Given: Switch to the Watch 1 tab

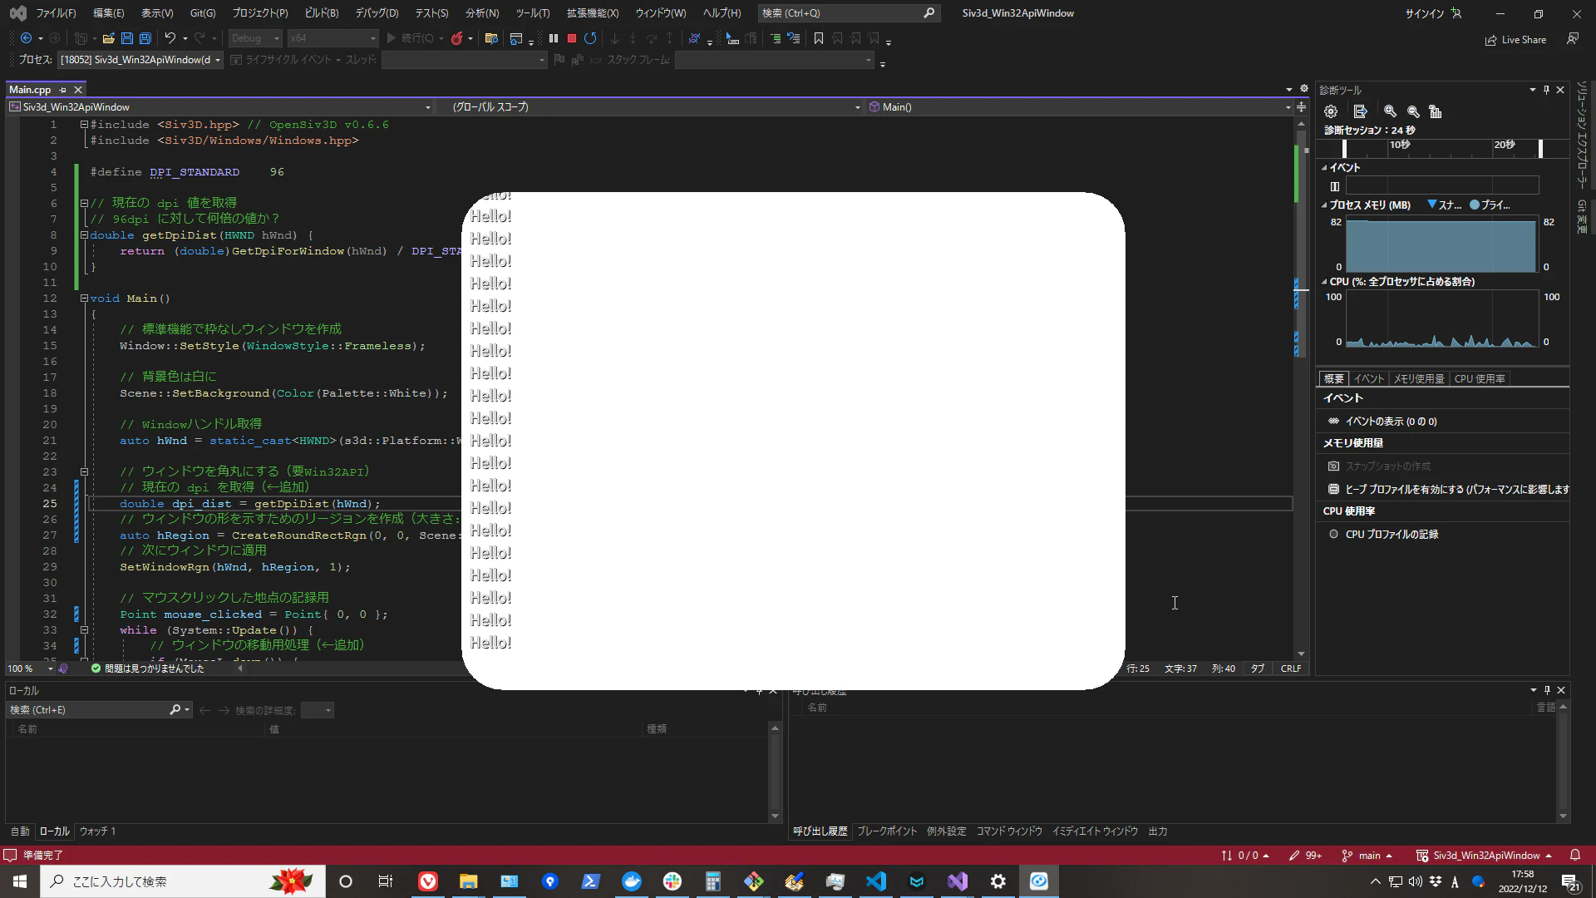Looking at the screenshot, I should pos(97,831).
